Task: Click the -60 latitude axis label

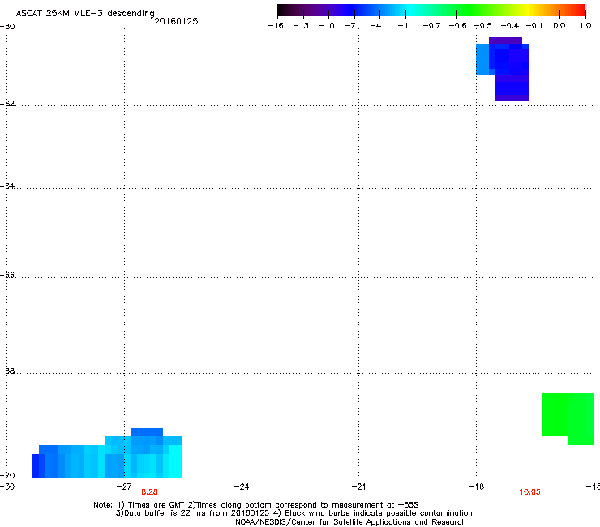Action: 7,27
